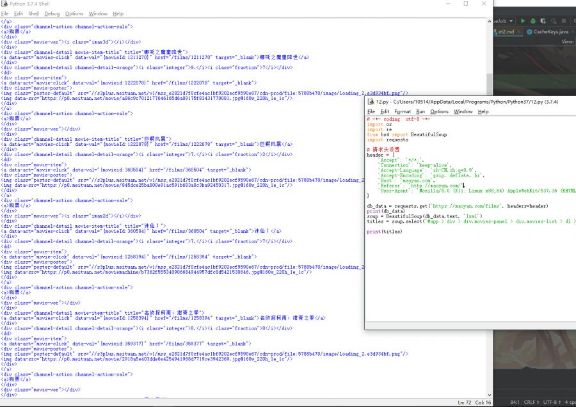Click file icon in 12.py title bar
The height and width of the screenshot is (407, 576).
(x=371, y=102)
